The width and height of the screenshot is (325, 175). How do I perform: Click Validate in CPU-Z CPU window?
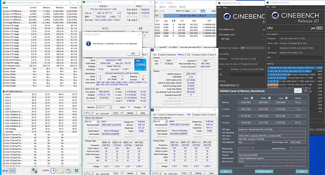click(x=130, y=113)
